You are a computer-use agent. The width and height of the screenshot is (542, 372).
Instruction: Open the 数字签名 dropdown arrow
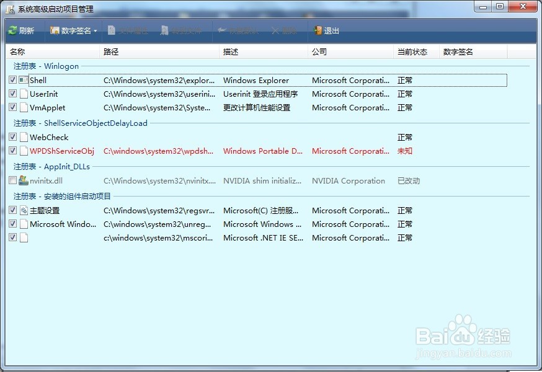(x=96, y=31)
